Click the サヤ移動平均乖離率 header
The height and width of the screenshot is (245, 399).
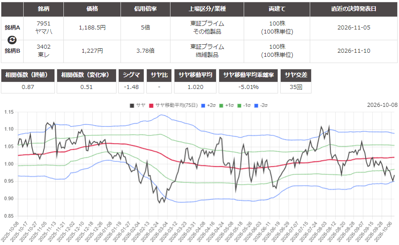[x=248, y=75]
